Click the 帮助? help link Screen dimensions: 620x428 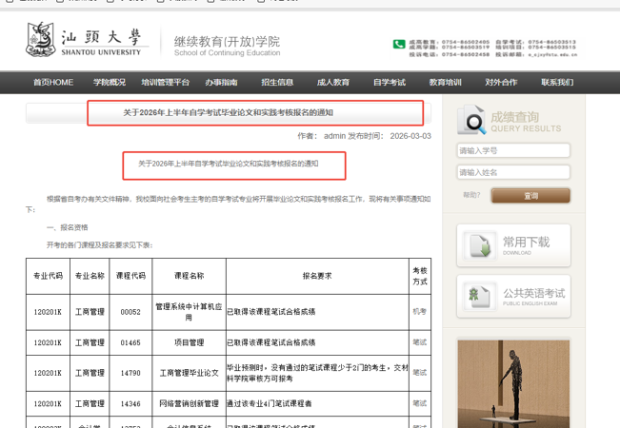tap(471, 195)
